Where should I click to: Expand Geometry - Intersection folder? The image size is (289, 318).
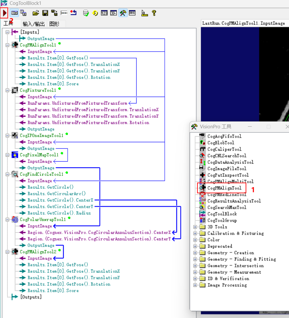point(195,266)
